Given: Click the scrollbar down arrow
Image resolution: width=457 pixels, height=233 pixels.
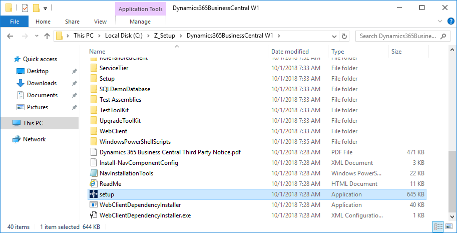Looking at the screenshot, I should [x=452, y=217].
